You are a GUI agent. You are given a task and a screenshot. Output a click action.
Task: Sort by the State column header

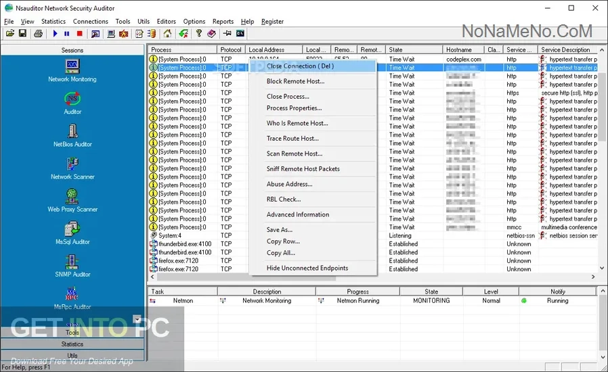(x=413, y=49)
